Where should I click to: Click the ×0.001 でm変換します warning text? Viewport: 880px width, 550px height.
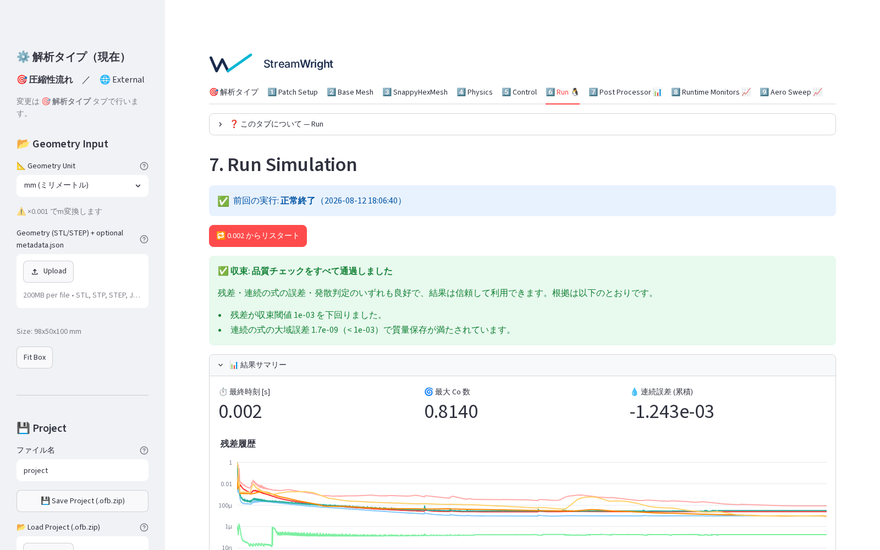[59, 212]
